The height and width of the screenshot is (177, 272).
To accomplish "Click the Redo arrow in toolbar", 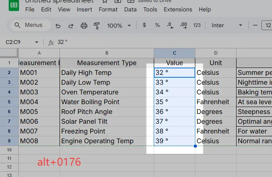I will (71, 26).
